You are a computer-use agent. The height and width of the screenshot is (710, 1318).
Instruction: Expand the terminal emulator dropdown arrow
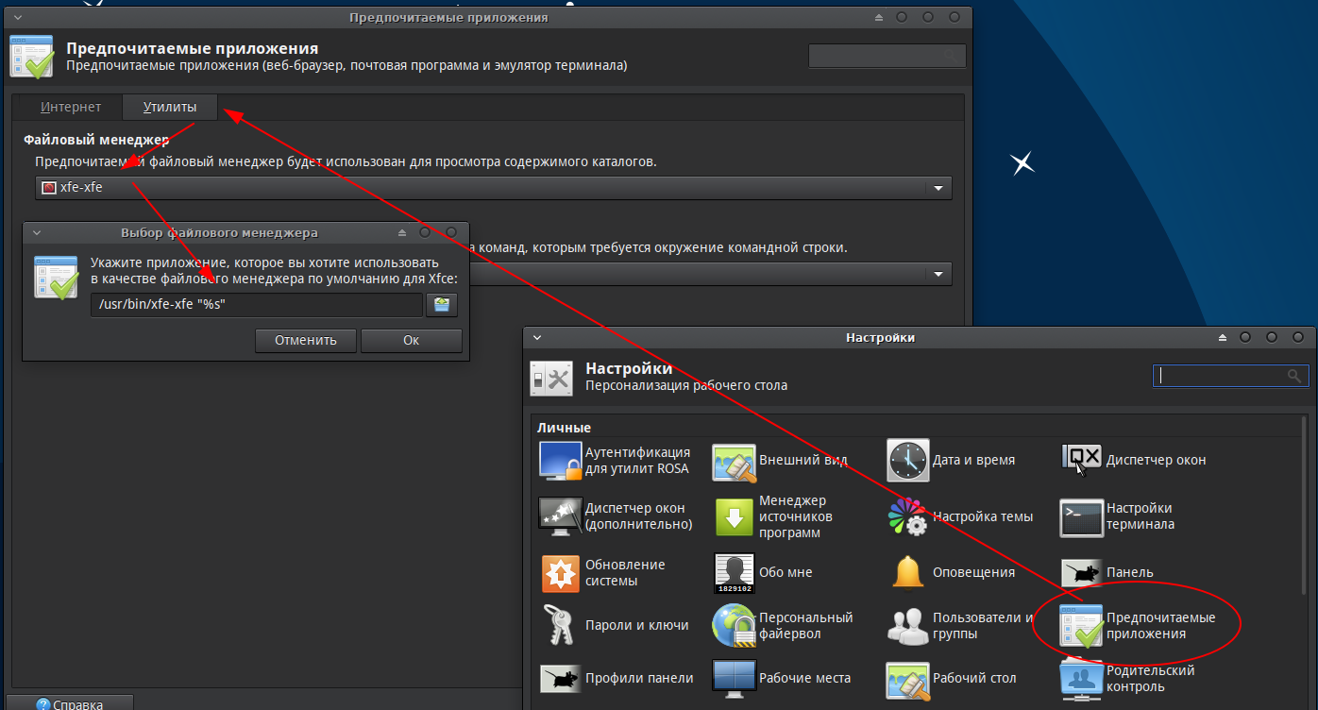click(x=938, y=274)
